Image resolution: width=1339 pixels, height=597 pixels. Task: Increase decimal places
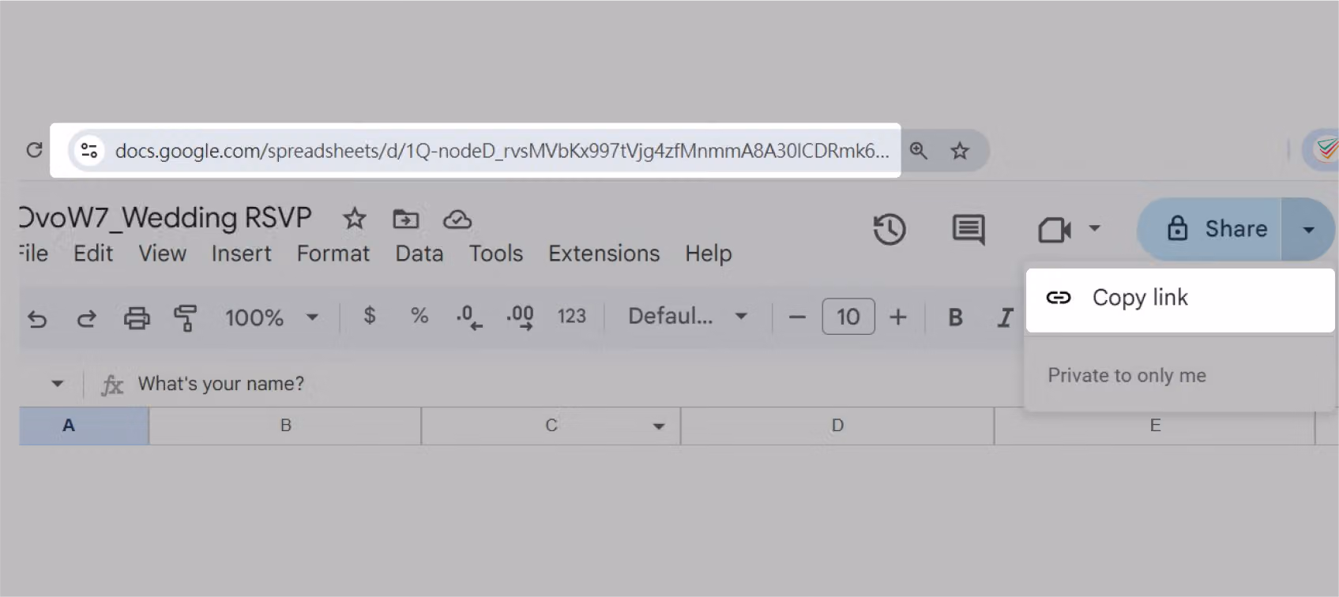[x=520, y=317]
